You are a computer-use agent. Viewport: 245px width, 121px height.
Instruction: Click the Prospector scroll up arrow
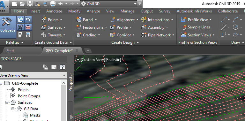click(63, 83)
